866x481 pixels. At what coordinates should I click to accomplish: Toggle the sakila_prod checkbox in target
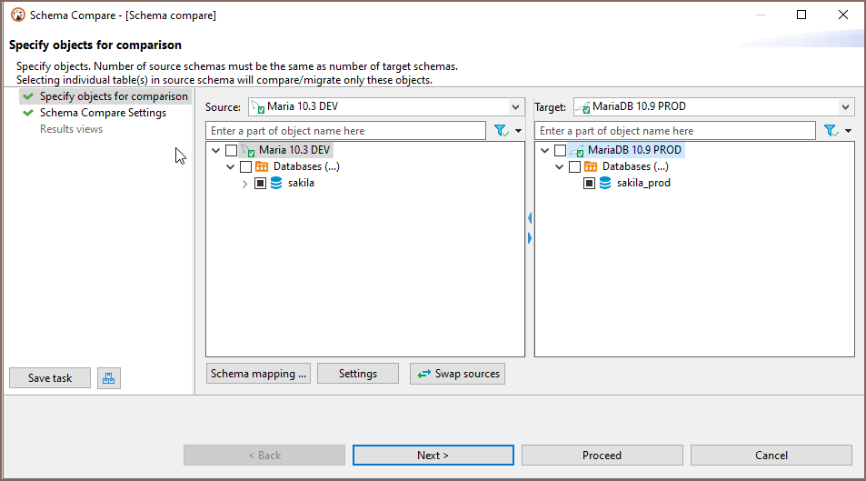click(589, 183)
